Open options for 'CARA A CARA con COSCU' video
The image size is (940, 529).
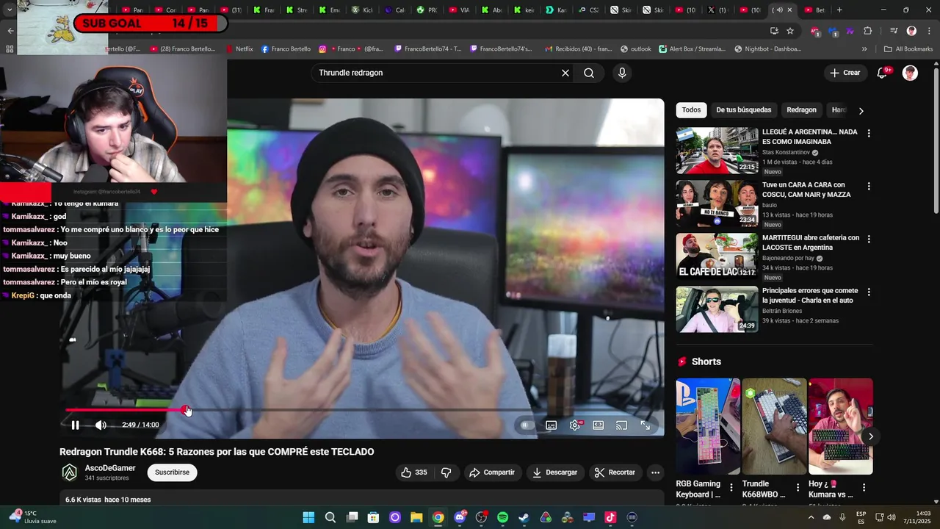869,187
